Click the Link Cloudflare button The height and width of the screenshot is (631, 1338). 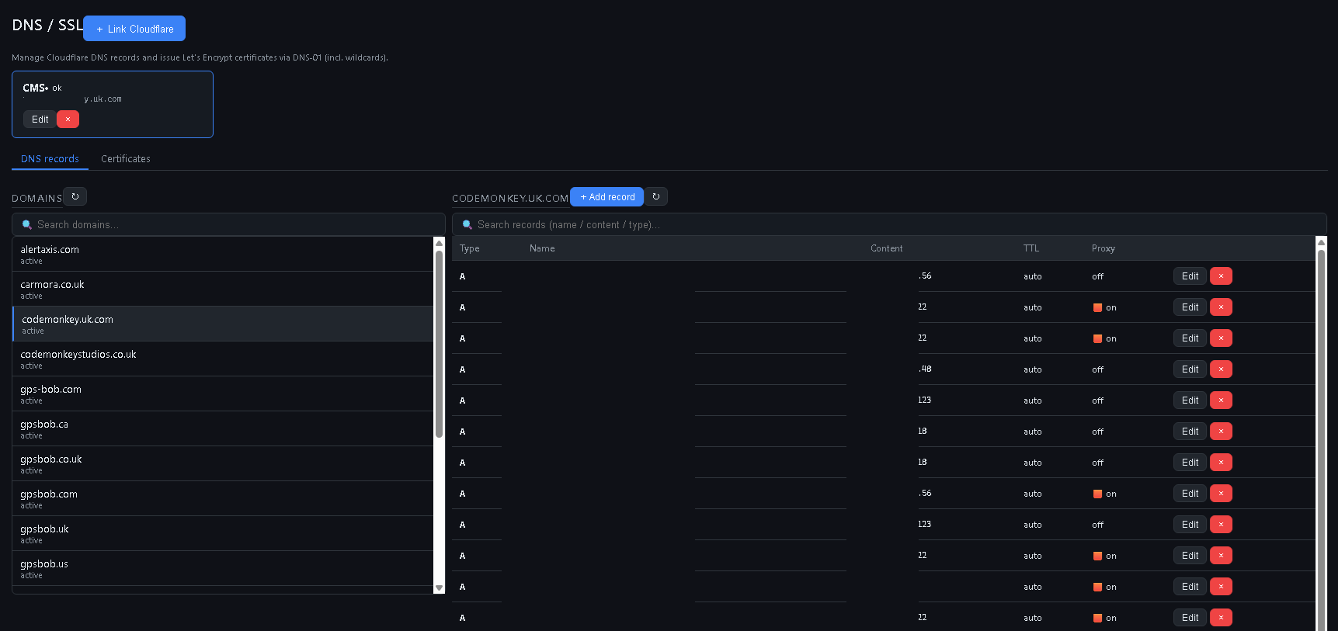click(134, 29)
